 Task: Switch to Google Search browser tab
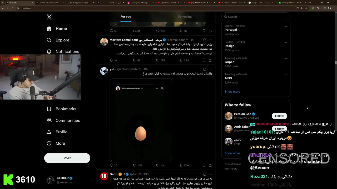[262, 3]
